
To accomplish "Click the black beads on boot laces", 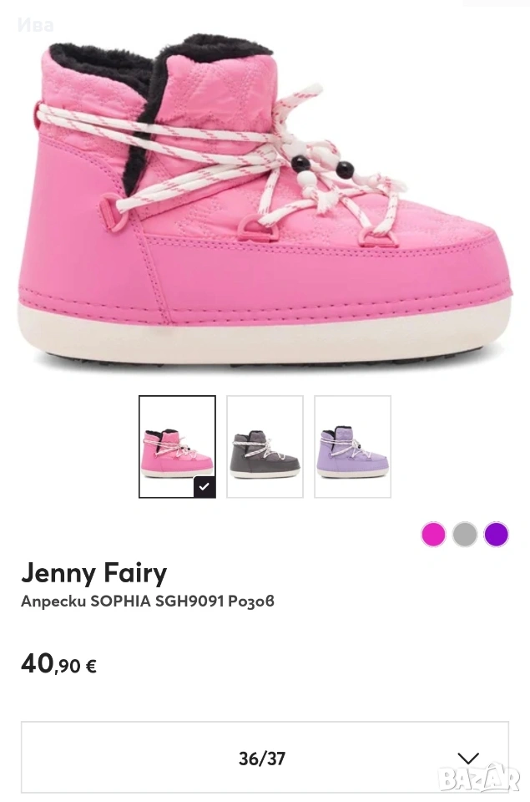I will pos(322,165).
